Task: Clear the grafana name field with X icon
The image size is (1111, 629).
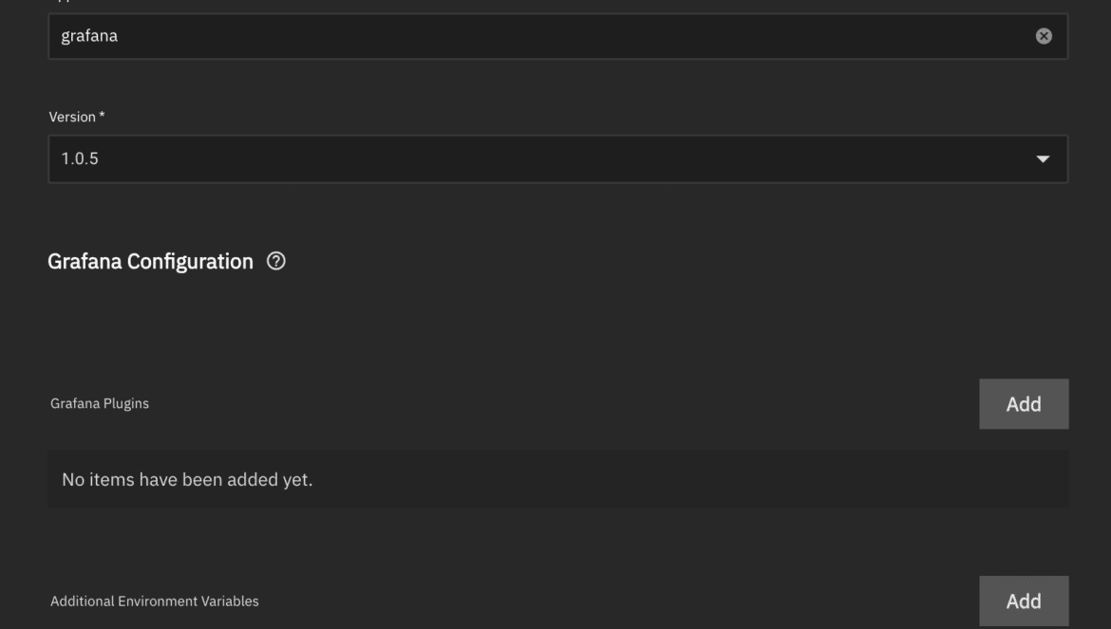Action: tap(1043, 36)
